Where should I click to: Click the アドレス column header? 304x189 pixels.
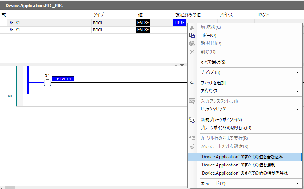[x=236, y=15]
